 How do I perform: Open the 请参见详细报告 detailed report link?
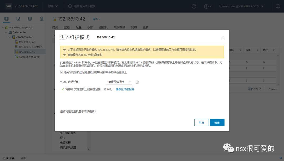pyautogui.click(x=125, y=89)
